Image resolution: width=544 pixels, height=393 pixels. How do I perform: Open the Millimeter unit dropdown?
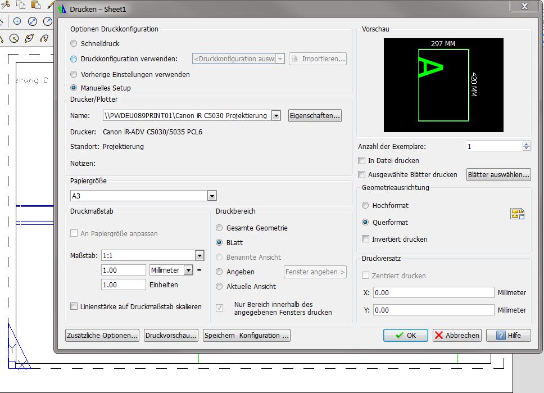tap(188, 270)
